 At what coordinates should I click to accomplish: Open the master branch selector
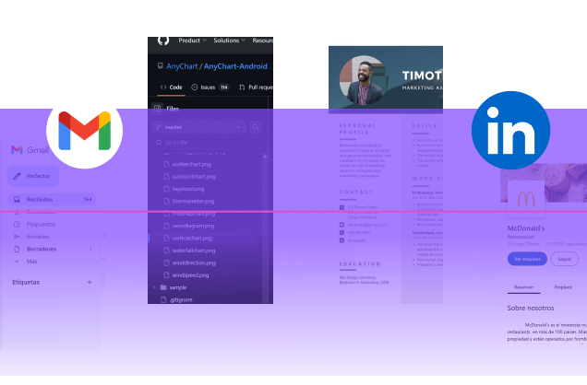pyautogui.click(x=198, y=128)
